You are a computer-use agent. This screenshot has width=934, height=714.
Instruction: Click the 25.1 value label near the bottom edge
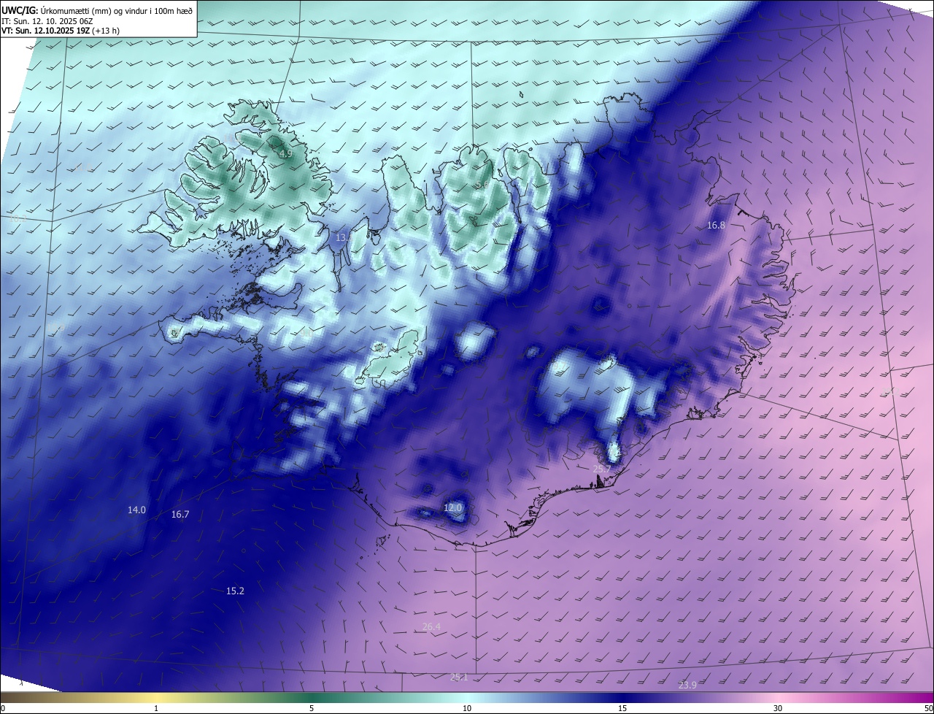point(458,677)
